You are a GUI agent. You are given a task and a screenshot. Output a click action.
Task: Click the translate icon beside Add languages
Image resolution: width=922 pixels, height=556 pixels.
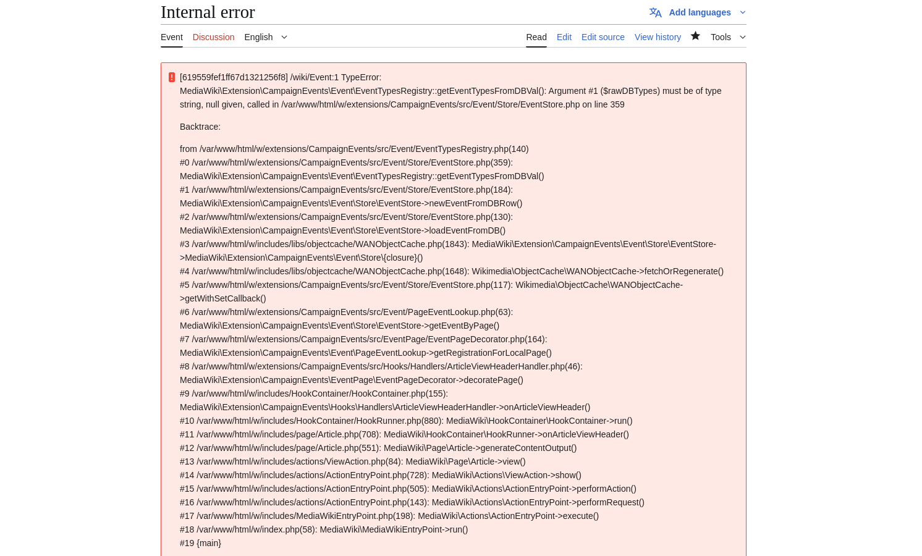tap(656, 12)
